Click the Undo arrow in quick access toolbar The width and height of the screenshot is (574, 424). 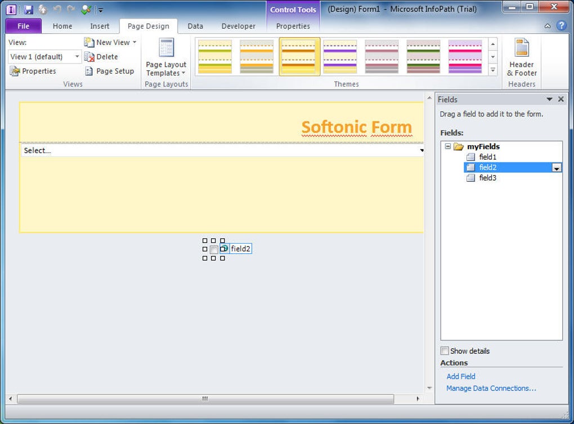coord(57,9)
